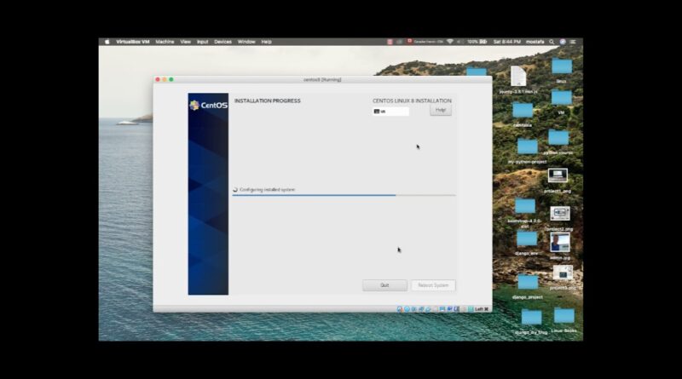682x379 pixels.
Task: Click the centos8 [Running] window title
Action: coord(322,80)
